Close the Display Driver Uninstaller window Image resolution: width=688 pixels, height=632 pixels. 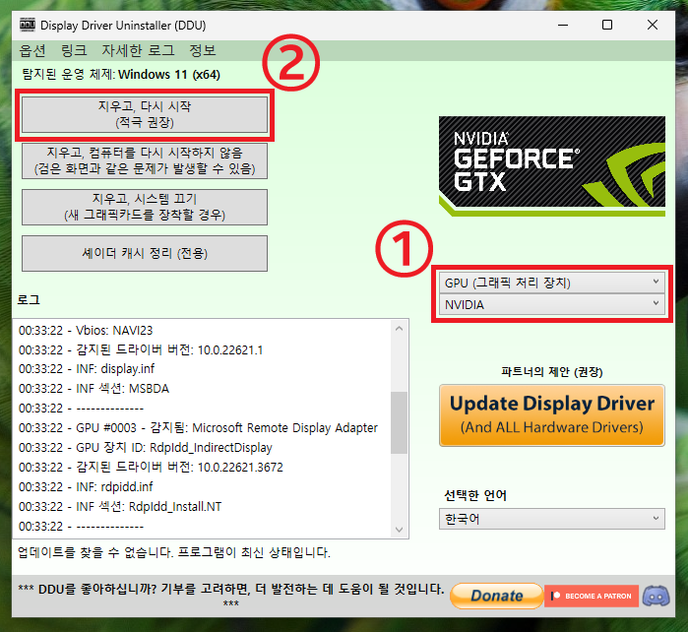[653, 25]
